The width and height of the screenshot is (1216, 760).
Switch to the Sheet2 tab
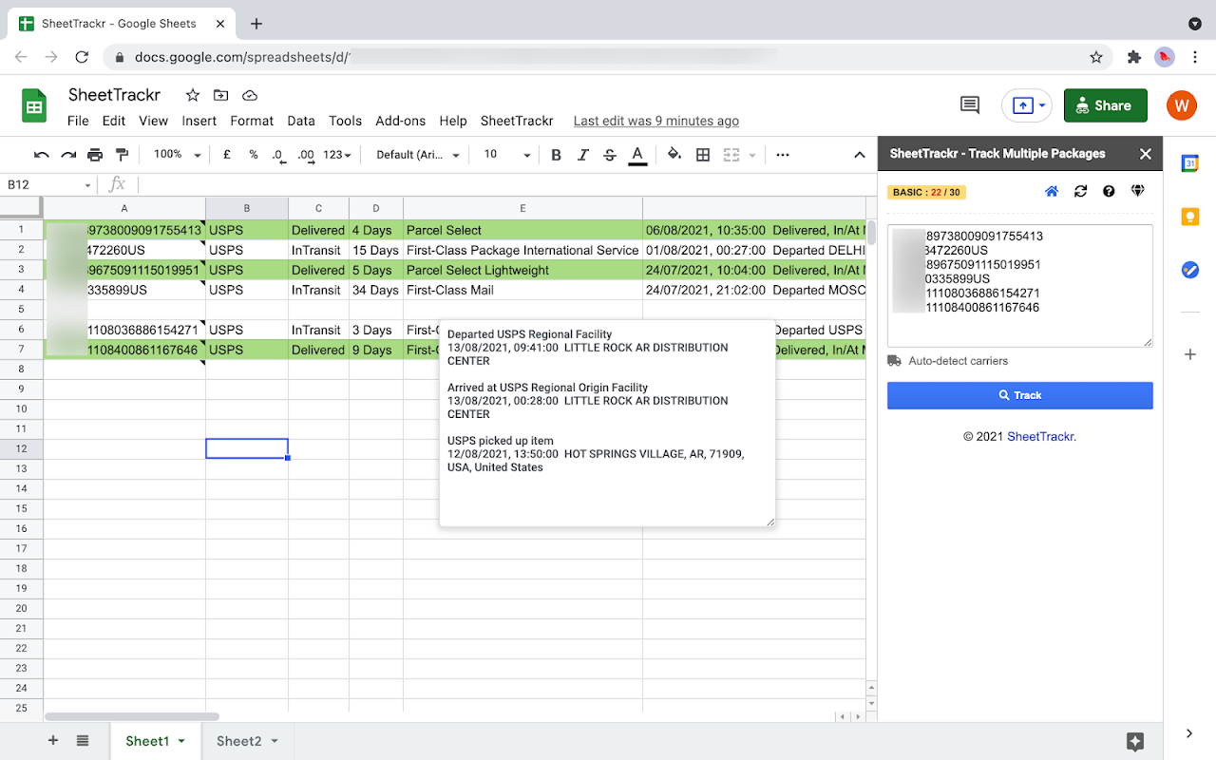pos(238,741)
